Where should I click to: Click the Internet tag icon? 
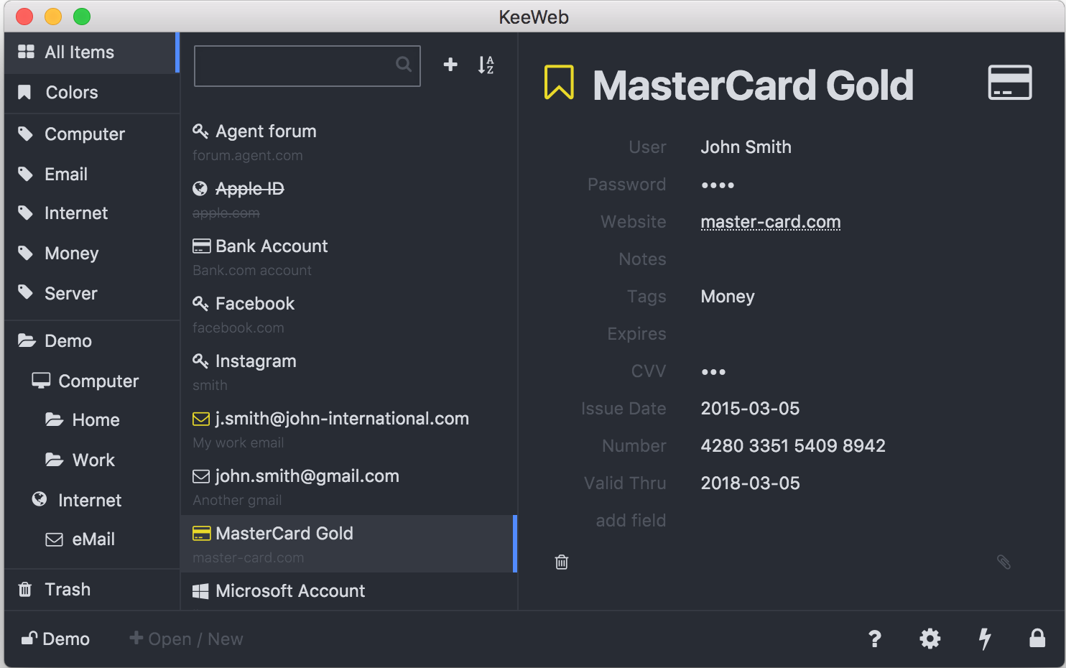pyautogui.click(x=26, y=213)
